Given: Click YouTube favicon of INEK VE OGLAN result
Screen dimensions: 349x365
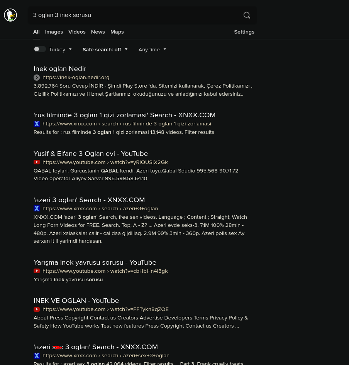Looking at the screenshot, I should pyautogui.click(x=37, y=309).
